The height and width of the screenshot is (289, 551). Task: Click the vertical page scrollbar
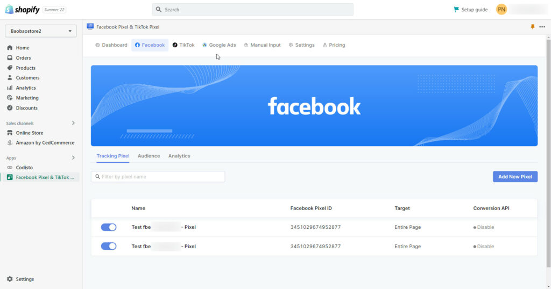[548, 153]
